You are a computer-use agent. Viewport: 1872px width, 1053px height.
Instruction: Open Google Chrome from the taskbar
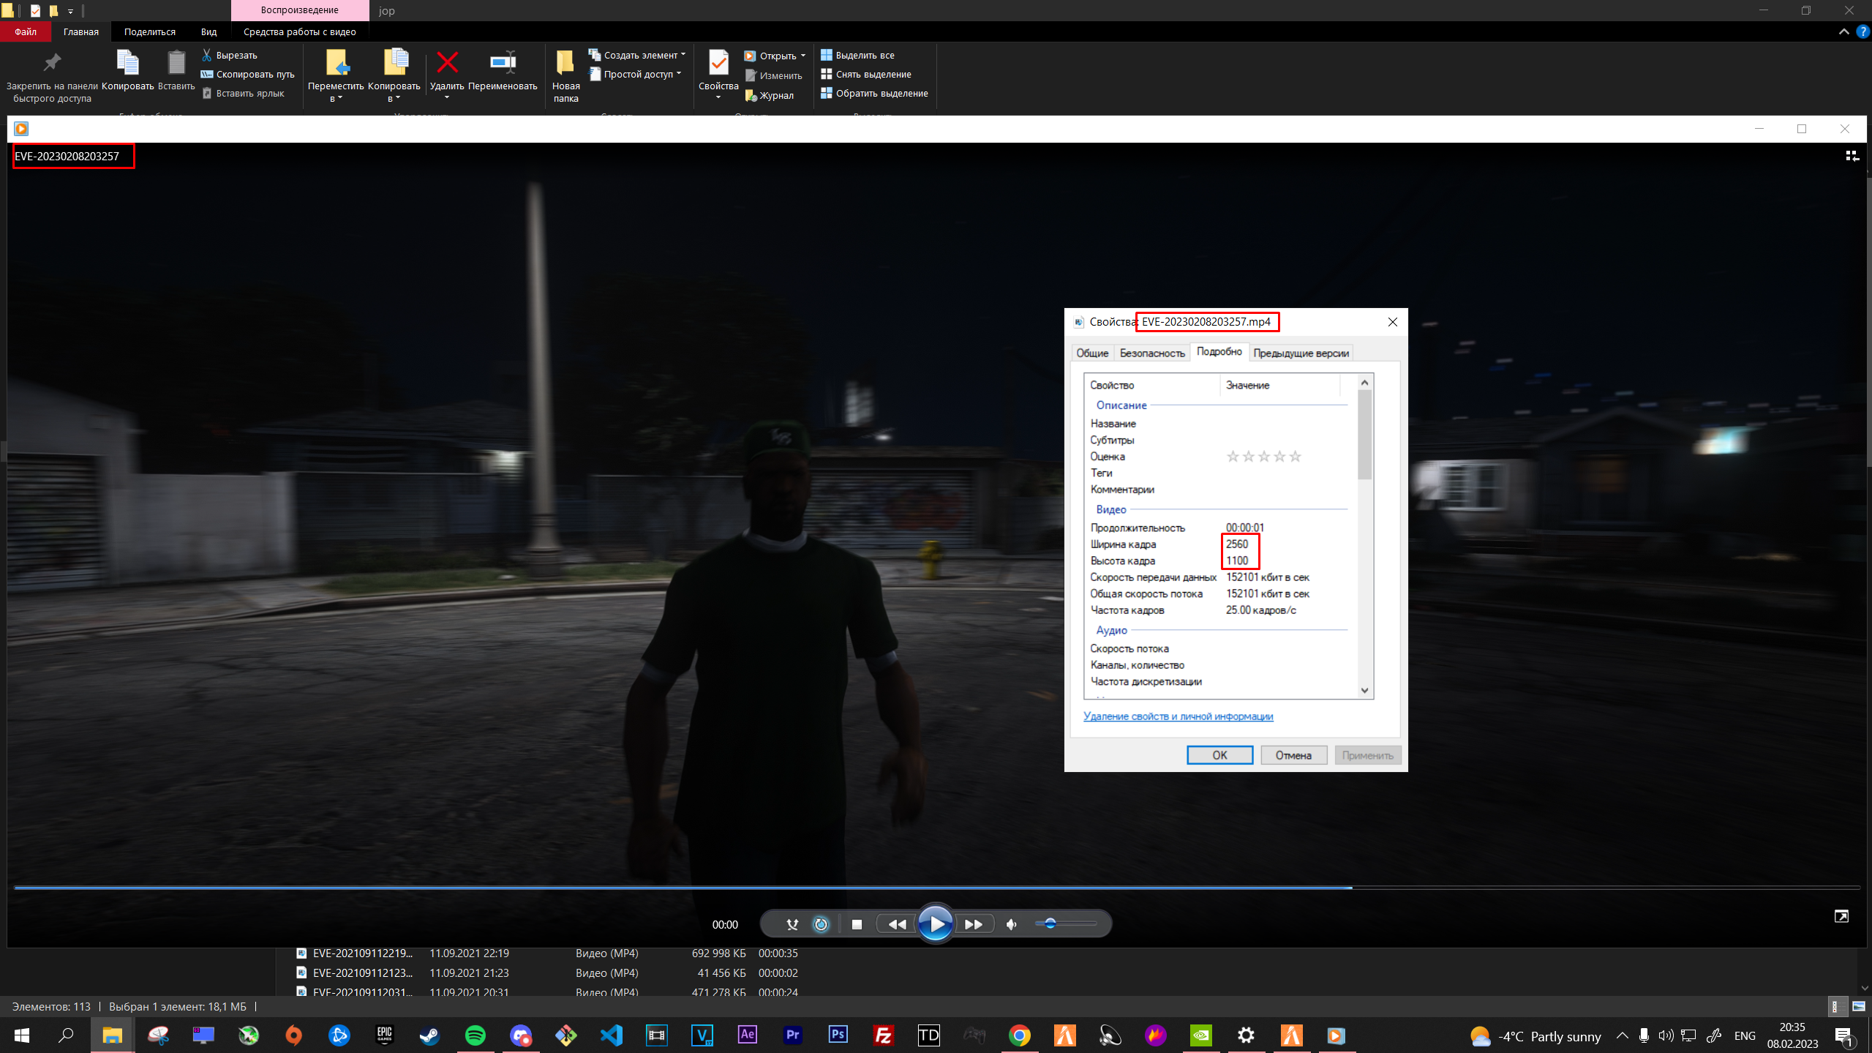1020,1035
